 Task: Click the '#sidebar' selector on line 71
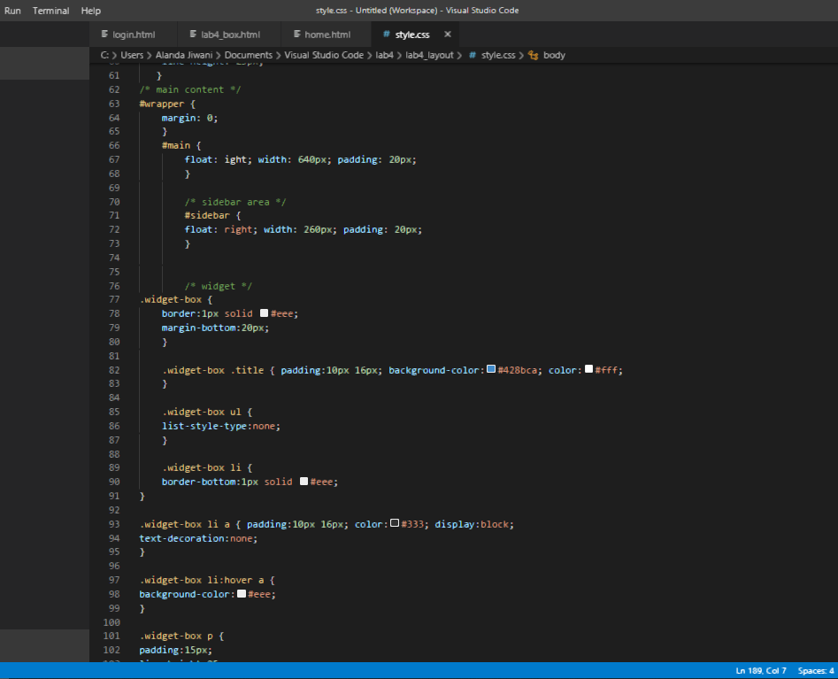[x=207, y=215]
